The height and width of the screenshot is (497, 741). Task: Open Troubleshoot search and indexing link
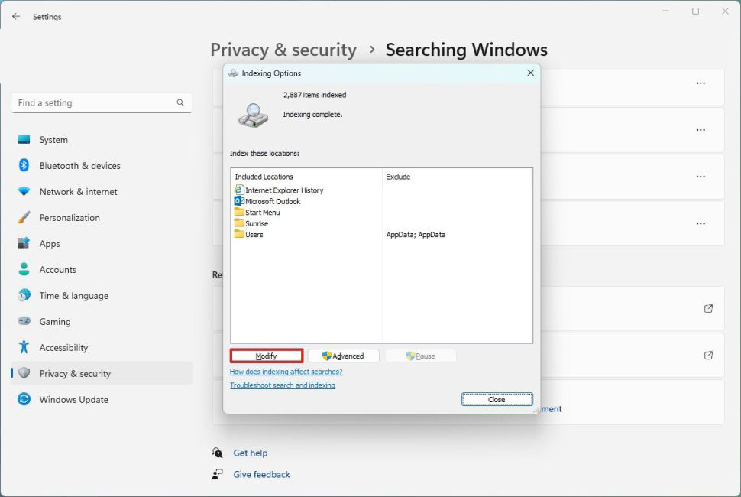[x=283, y=385]
